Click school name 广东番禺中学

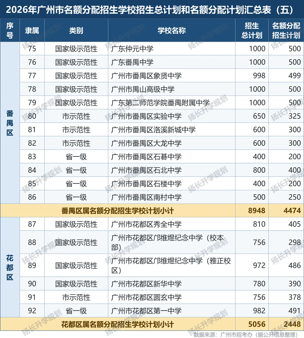[132, 62]
